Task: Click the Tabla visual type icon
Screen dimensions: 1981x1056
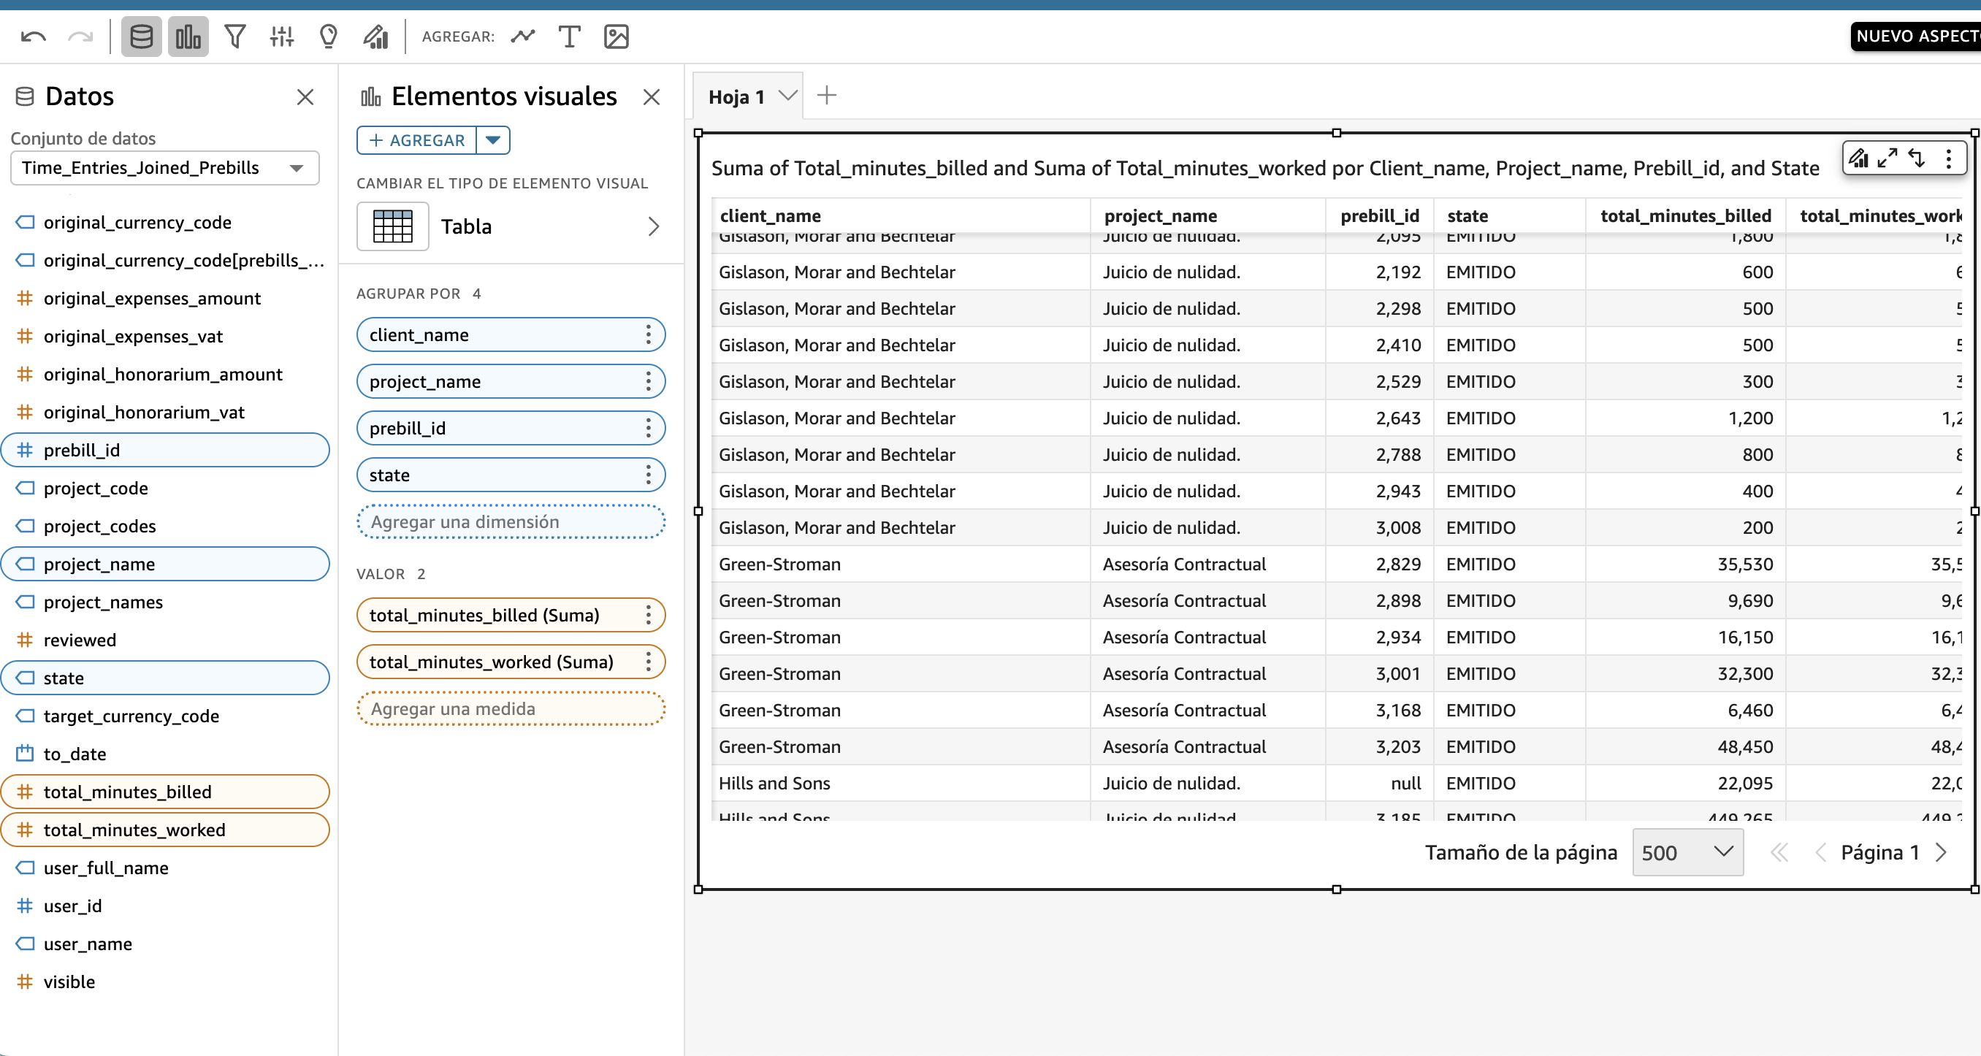Action: coord(393,226)
